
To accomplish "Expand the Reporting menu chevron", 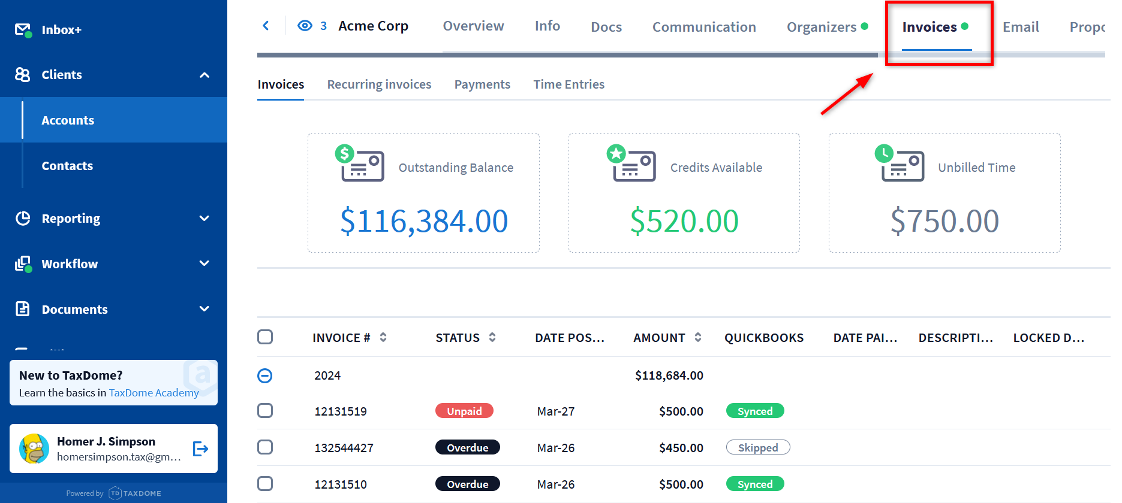I will click(x=204, y=219).
